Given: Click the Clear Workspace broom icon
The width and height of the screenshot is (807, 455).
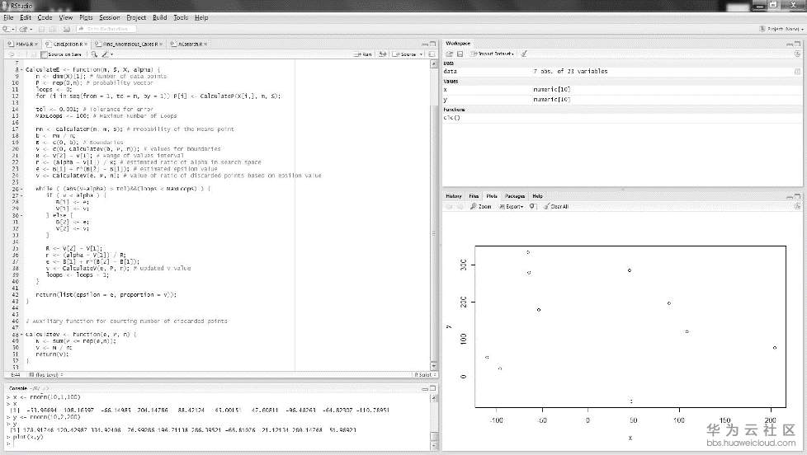Looking at the screenshot, I should (x=524, y=54).
